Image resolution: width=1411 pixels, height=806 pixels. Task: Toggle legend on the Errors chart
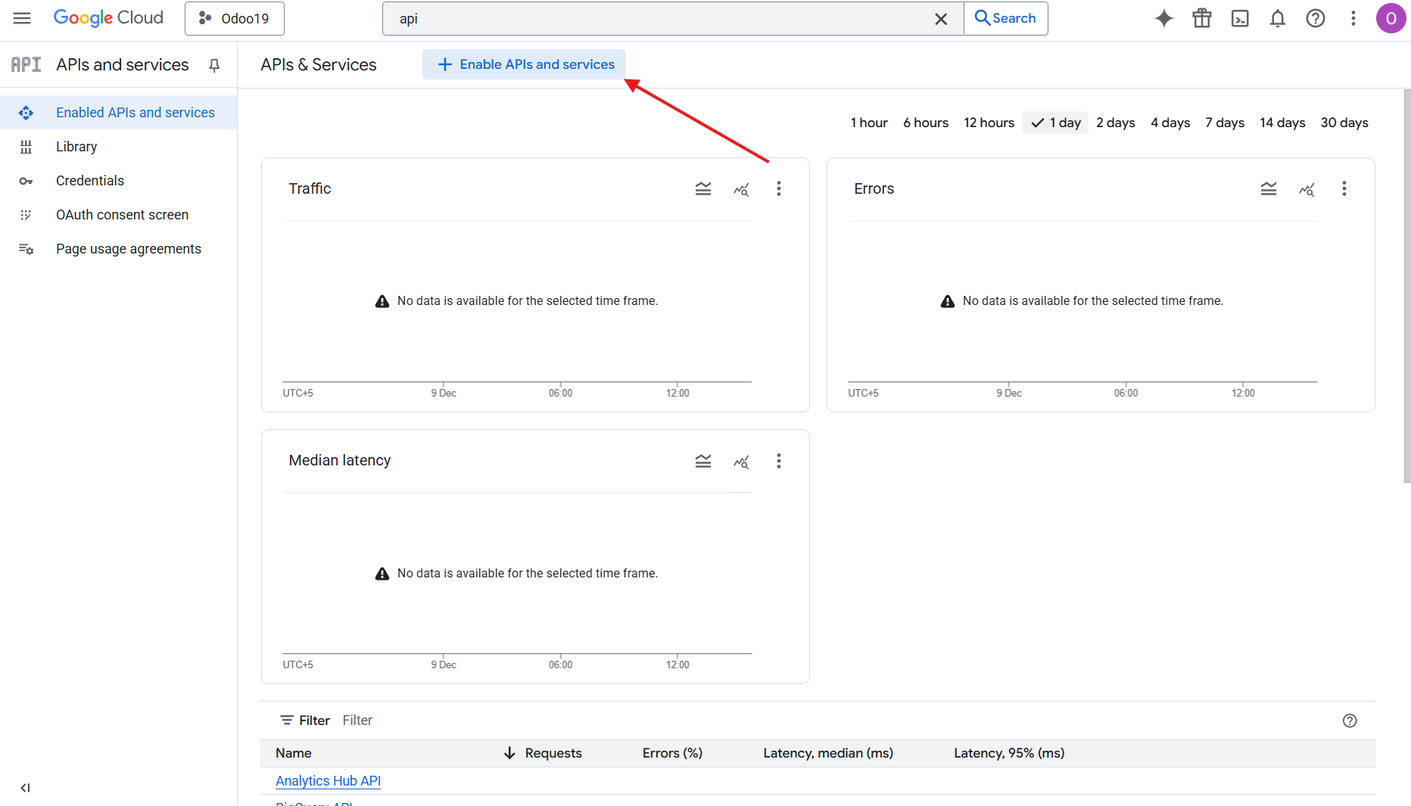pyautogui.click(x=1269, y=189)
